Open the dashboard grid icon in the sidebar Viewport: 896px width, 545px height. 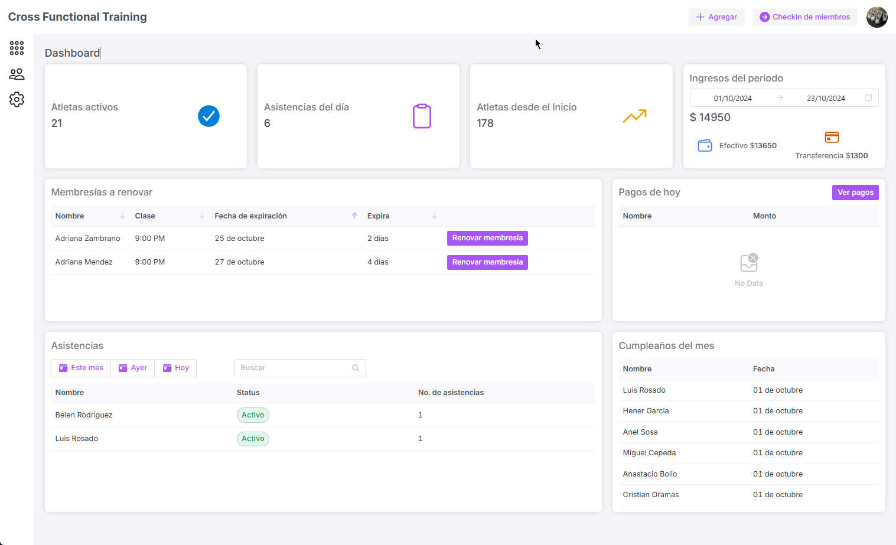click(16, 48)
